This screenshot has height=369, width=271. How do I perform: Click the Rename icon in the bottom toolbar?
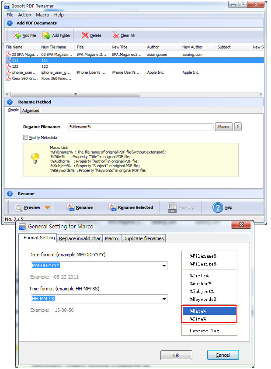(70, 207)
